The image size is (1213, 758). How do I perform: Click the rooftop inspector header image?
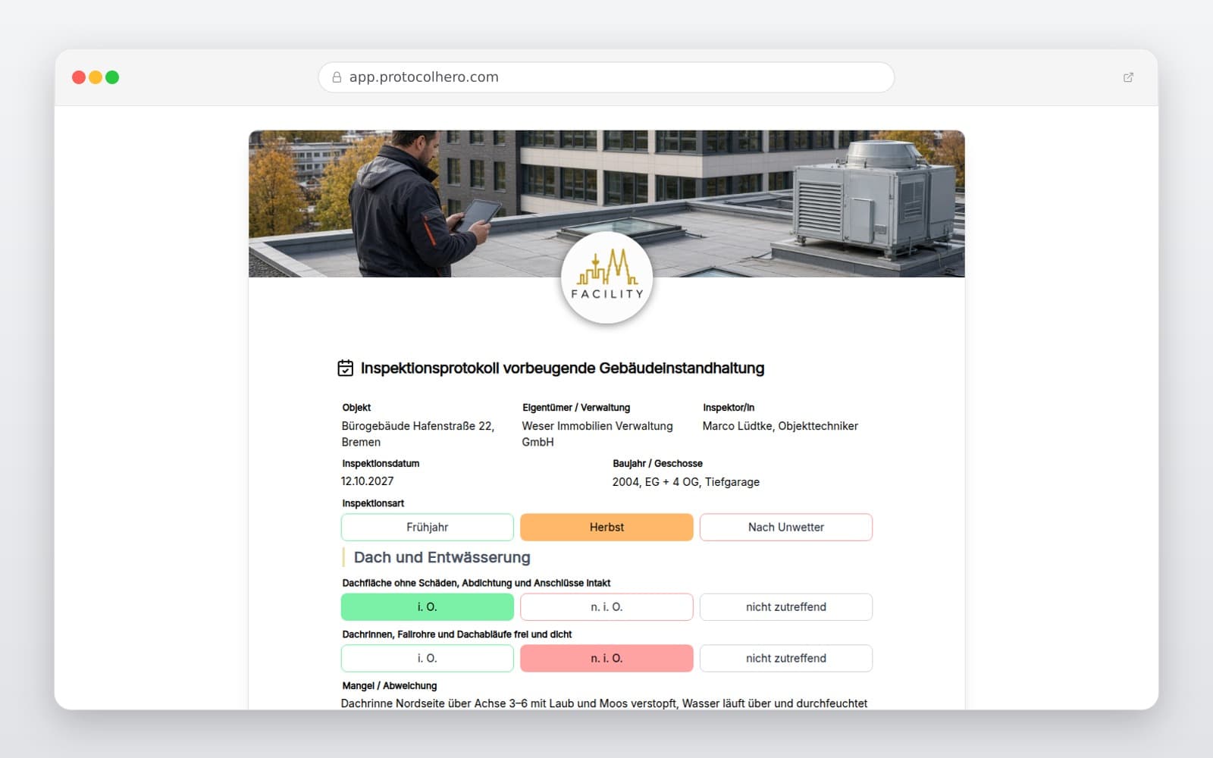606,203
